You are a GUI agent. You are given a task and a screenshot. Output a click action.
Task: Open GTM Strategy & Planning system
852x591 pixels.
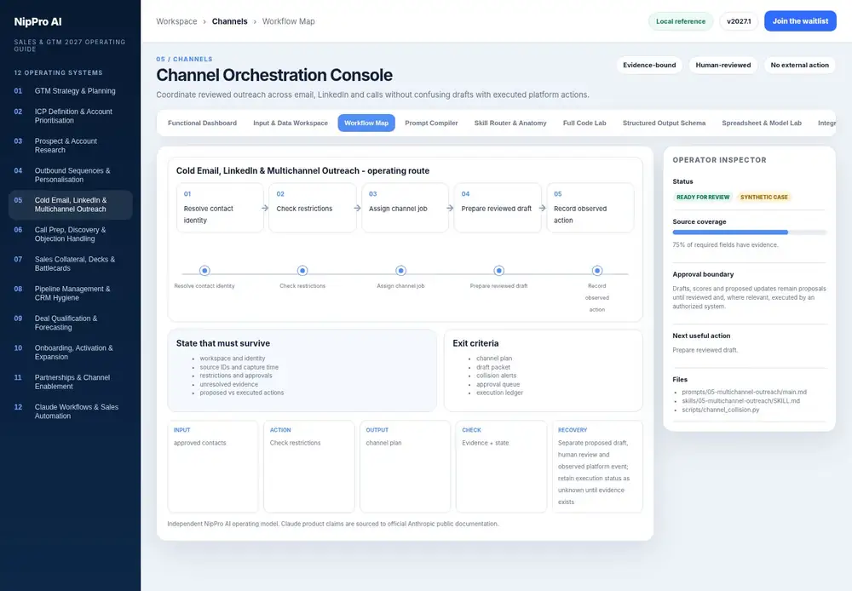(70, 91)
